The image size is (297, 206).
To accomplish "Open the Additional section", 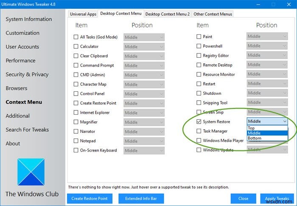I will coord(18,116).
